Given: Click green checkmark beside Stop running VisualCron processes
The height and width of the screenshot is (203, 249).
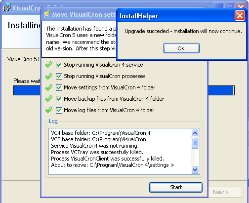Looking at the screenshot, I should (x=49, y=76).
